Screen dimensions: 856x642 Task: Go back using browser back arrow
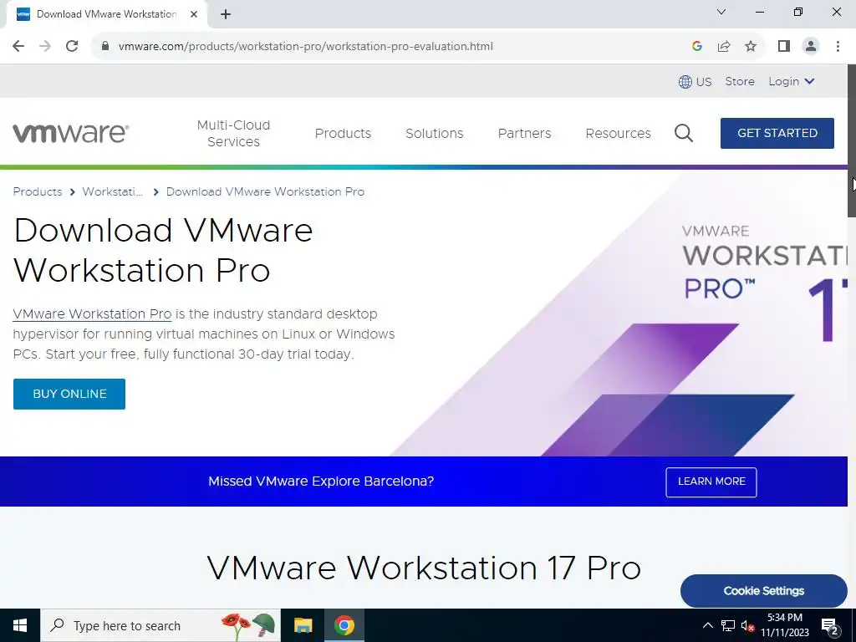(x=18, y=47)
